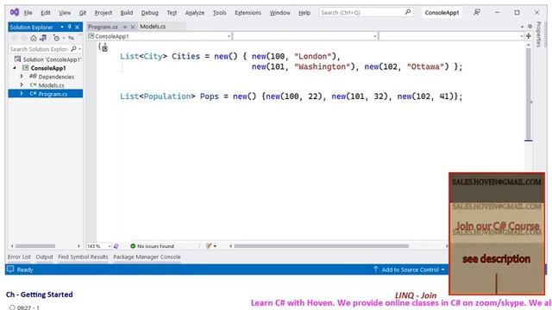Open the View menu
Viewport: 552px width, 310px height.
click(65, 13)
